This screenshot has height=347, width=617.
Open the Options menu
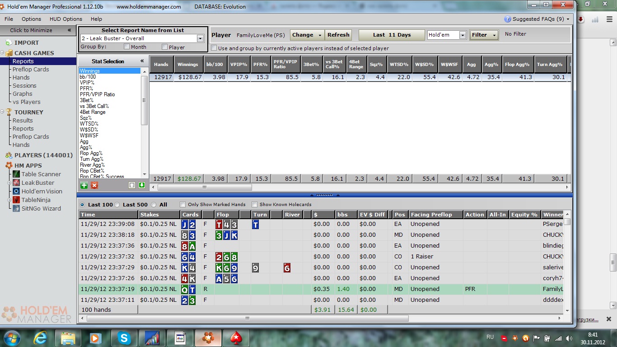31,19
